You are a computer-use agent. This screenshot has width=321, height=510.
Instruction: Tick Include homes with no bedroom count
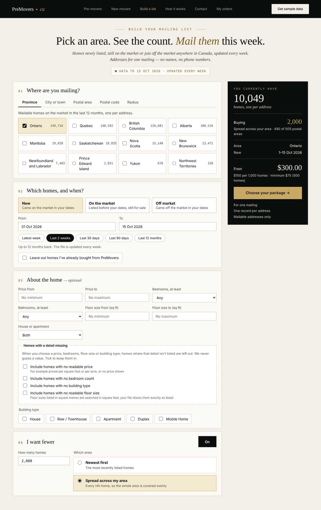pyautogui.click(x=25, y=378)
